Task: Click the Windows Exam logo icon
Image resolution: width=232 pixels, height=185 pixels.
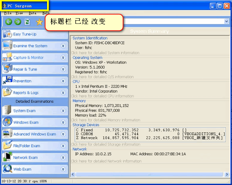Action: click(7, 122)
